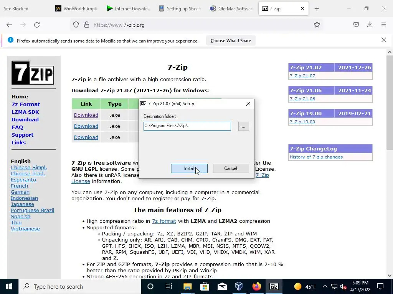Screen dimensions: 393x294
Task: Click the 7z installer taskbar icon
Action: (x=274, y=286)
